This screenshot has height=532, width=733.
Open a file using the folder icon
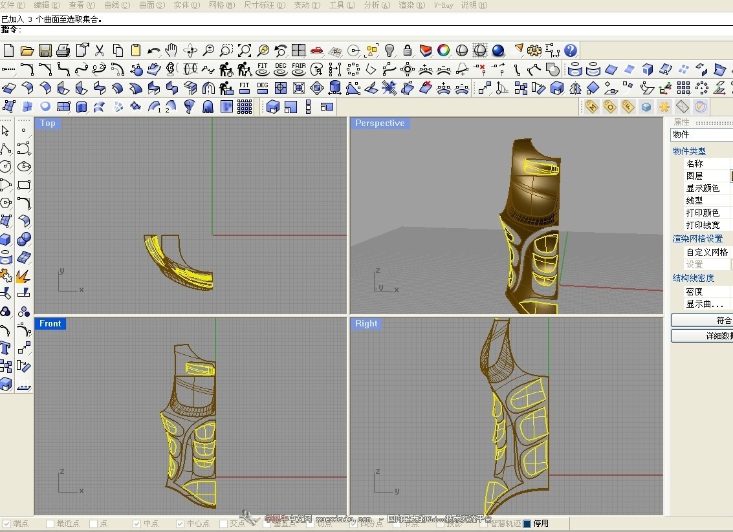pos(27,50)
